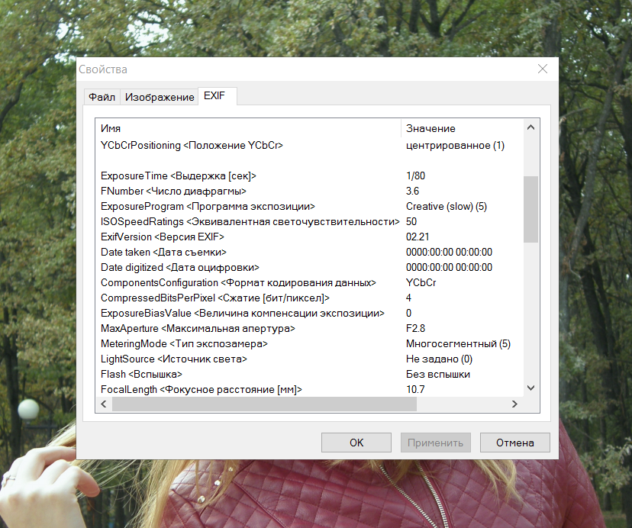This screenshot has height=528, width=632.
Task: Cancel with the Отмена button
Action: [x=514, y=443]
